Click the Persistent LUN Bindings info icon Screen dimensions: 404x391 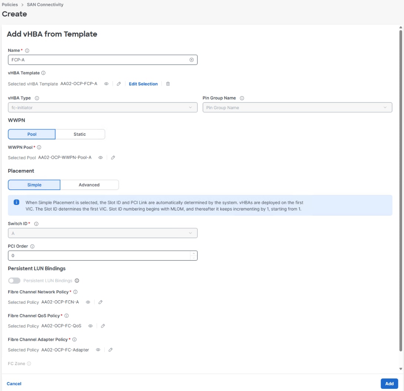pos(77,280)
